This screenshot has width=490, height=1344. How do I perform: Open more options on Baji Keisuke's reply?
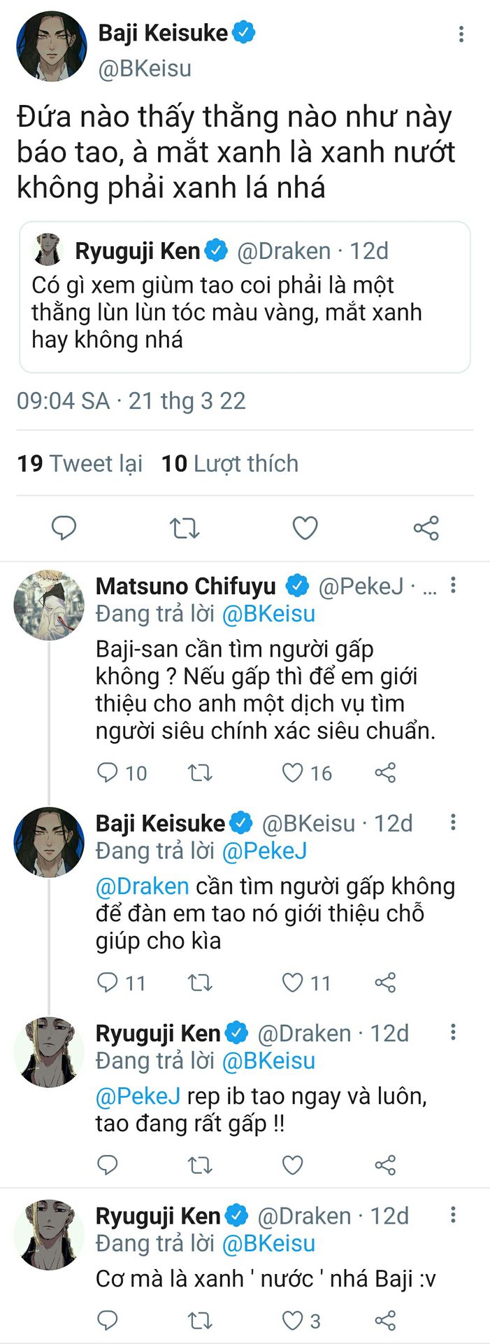click(454, 822)
